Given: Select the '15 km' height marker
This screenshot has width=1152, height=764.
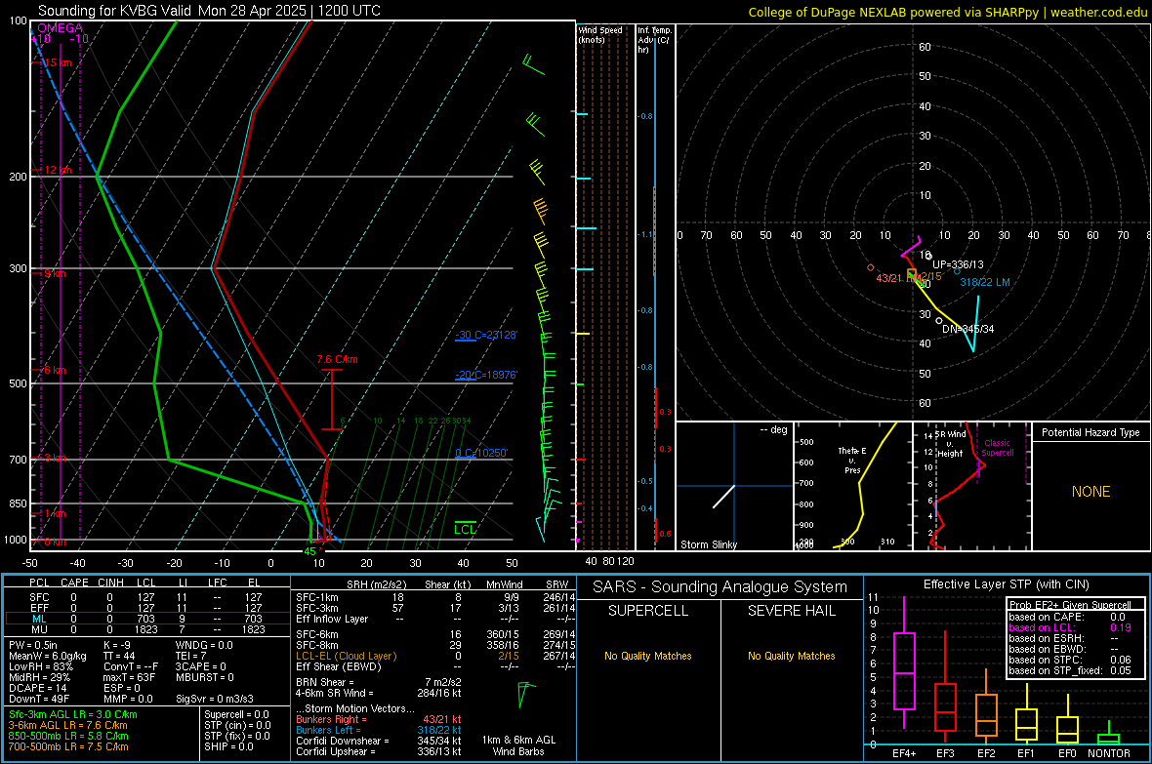Looking at the screenshot, I should pos(58,62).
